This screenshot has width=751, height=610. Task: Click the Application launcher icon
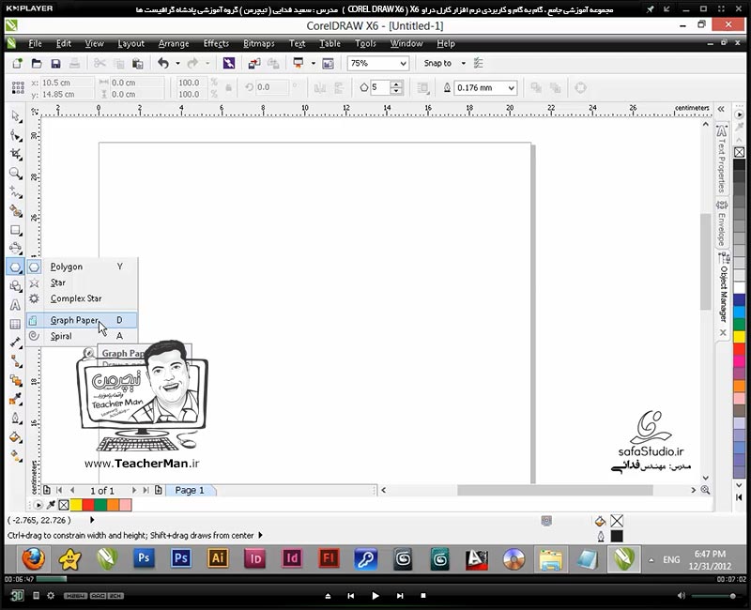[299, 63]
